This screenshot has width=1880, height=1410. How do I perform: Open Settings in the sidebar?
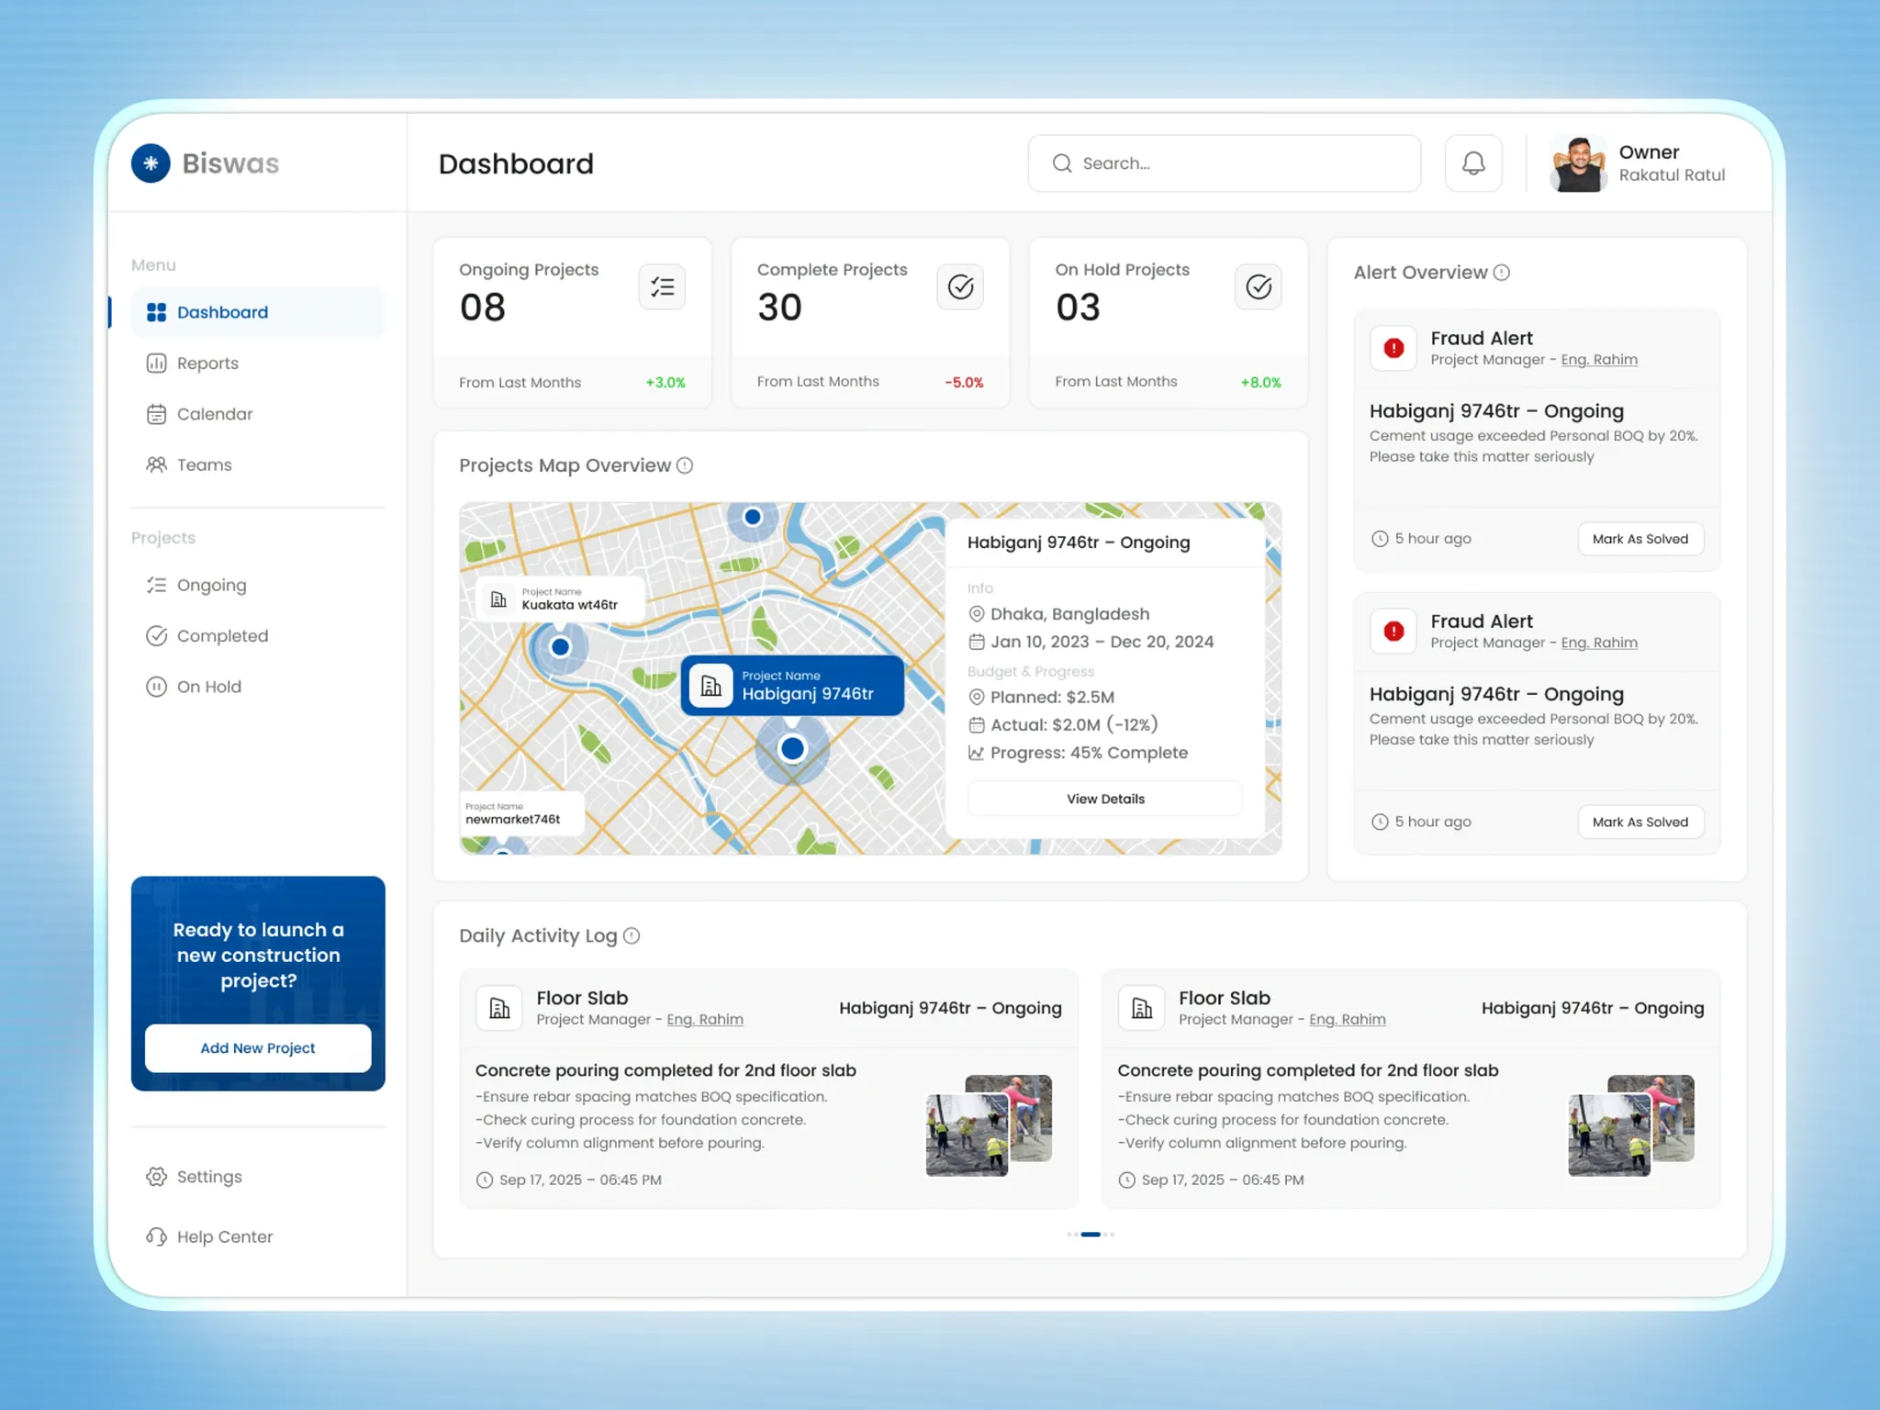pos(208,1177)
